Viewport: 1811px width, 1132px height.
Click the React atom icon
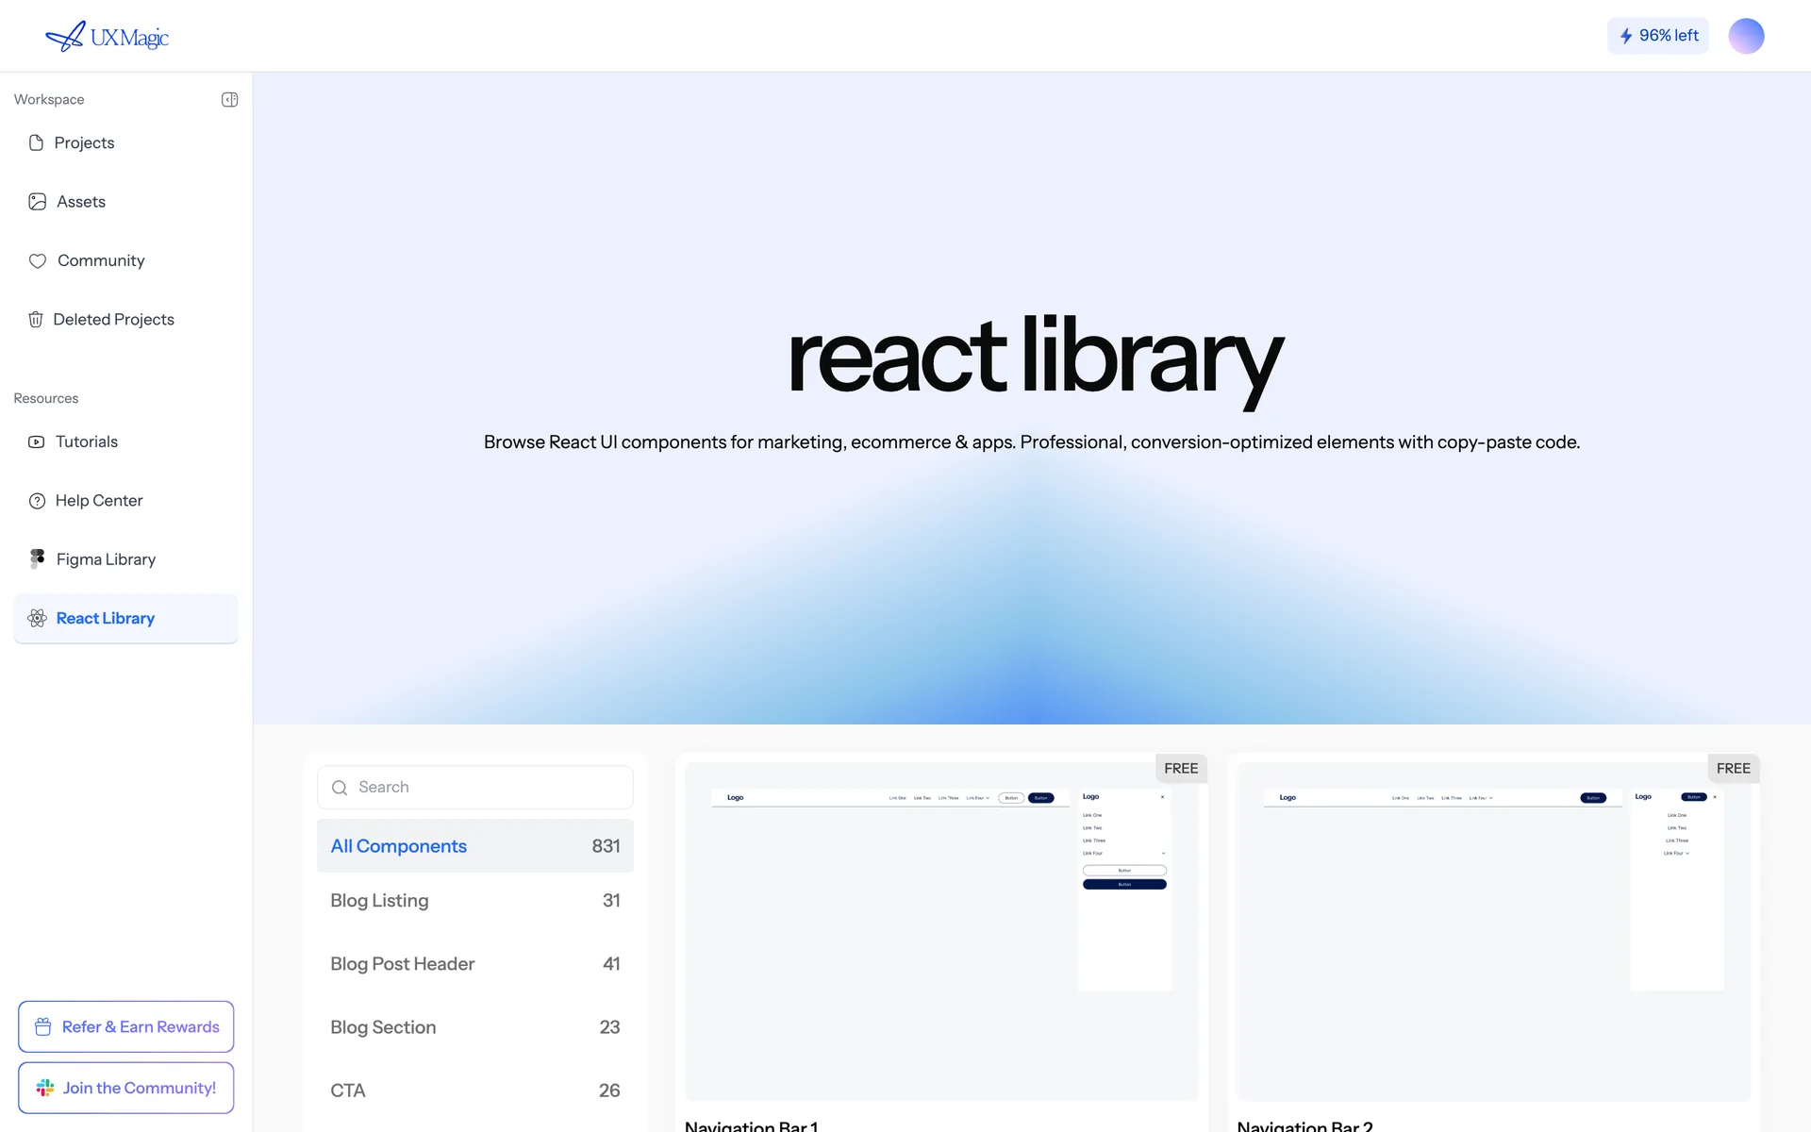37,618
